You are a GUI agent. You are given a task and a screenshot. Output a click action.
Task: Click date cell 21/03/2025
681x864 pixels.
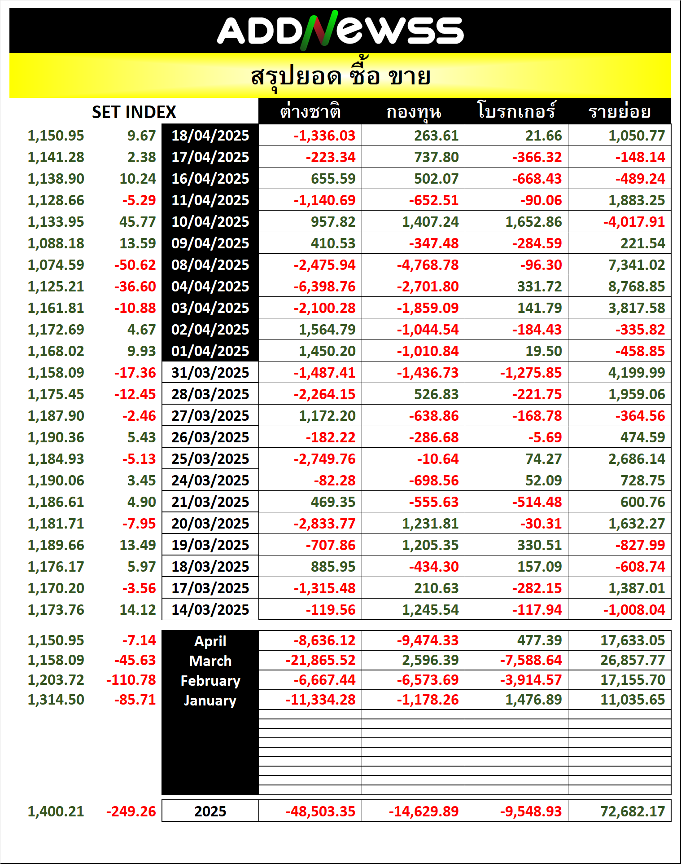(x=210, y=502)
